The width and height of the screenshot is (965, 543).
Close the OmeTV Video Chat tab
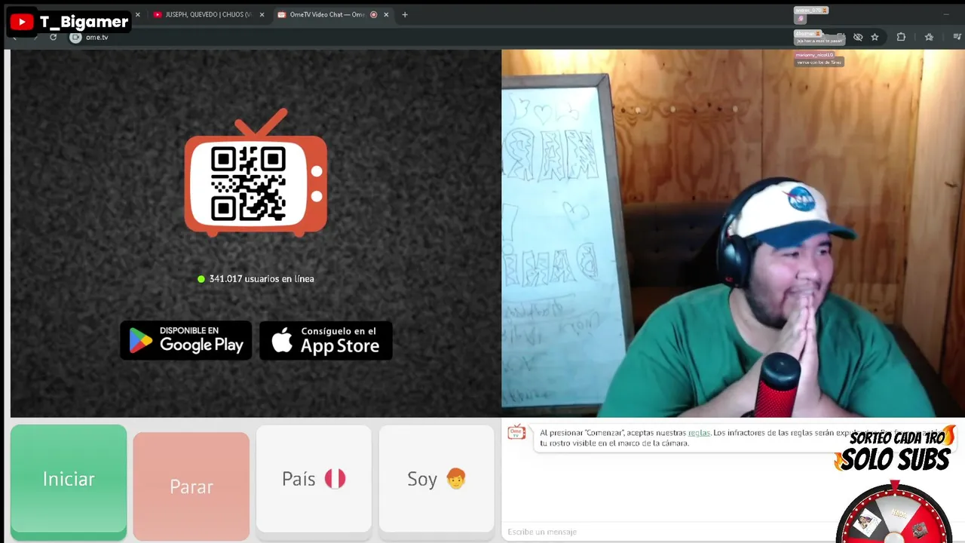pyautogui.click(x=386, y=14)
